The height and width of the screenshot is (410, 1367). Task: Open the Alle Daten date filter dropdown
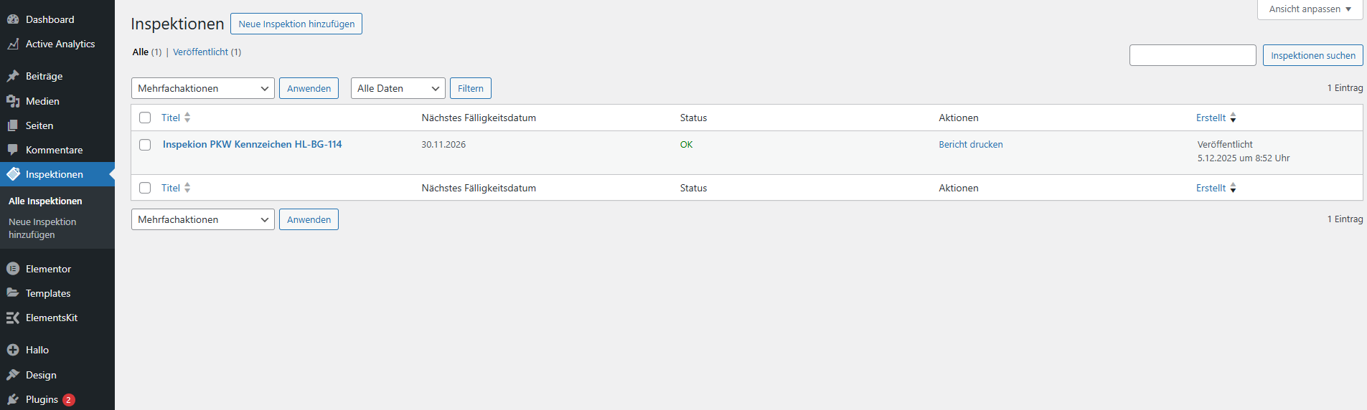398,88
